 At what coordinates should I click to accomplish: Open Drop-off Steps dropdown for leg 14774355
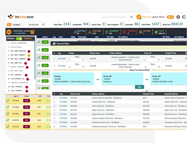(x=153, y=67)
